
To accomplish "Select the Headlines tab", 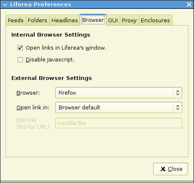I will click(x=65, y=20).
